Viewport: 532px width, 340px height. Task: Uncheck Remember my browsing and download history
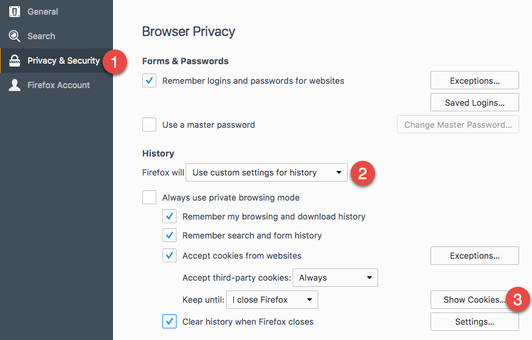pos(170,216)
